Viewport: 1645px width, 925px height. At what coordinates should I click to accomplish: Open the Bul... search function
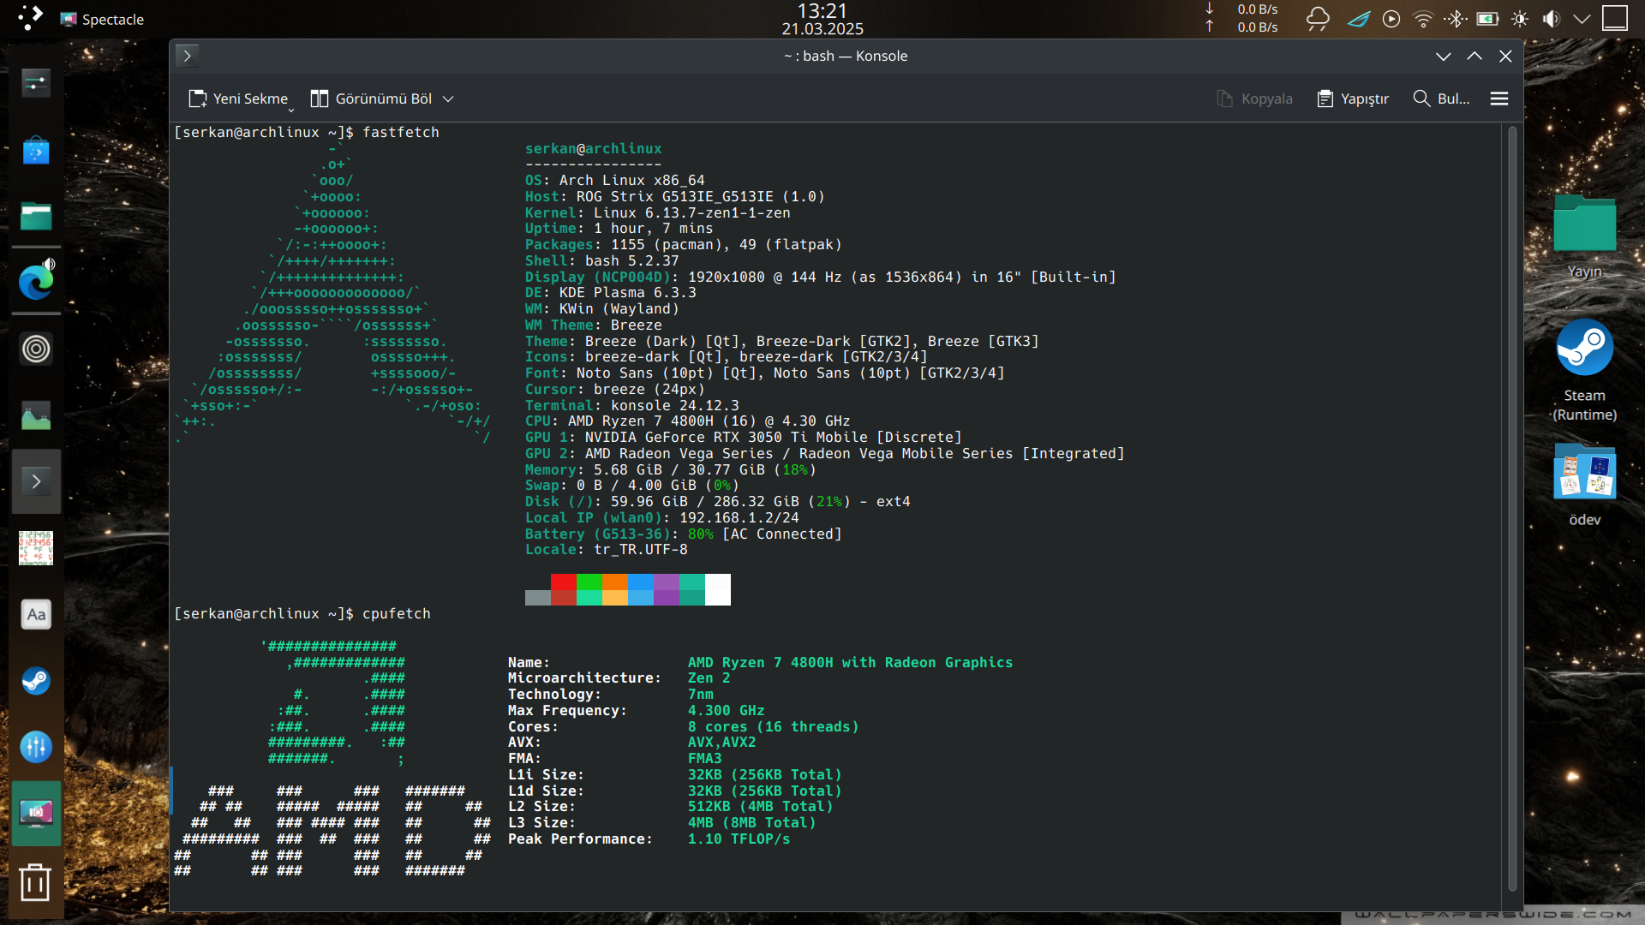click(1441, 98)
